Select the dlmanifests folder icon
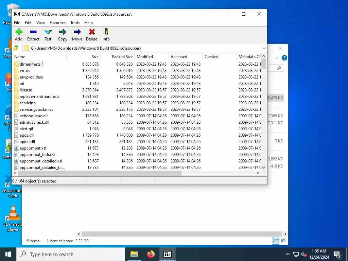Viewport: 348px width, 261px height. click(16, 64)
